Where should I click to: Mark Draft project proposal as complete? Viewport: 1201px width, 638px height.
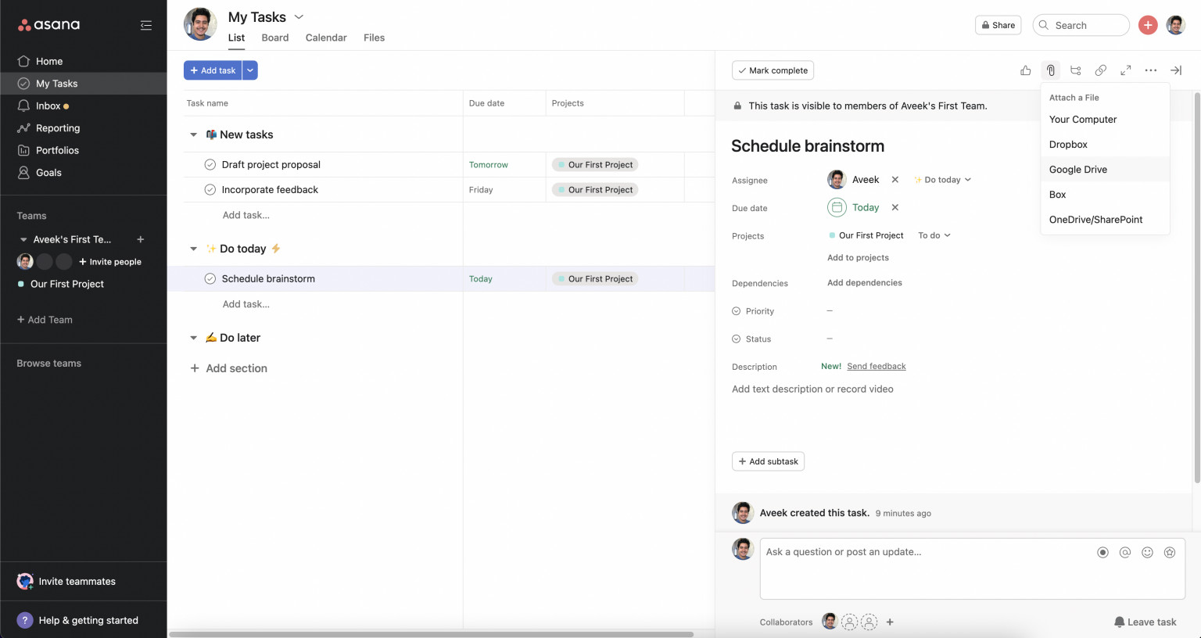point(210,165)
